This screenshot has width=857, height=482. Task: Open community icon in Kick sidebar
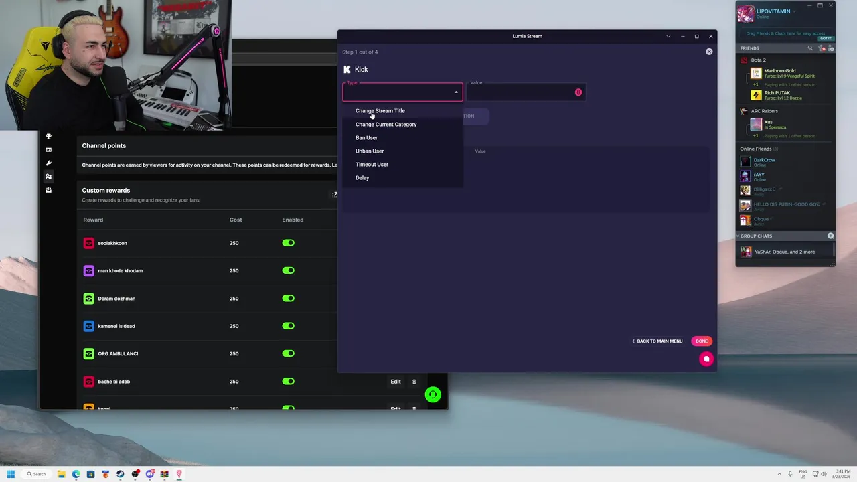click(x=48, y=177)
